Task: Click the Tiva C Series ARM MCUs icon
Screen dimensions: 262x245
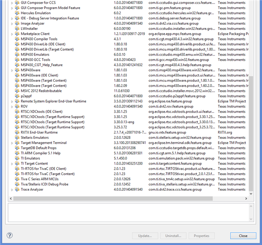Action: click(x=17, y=179)
